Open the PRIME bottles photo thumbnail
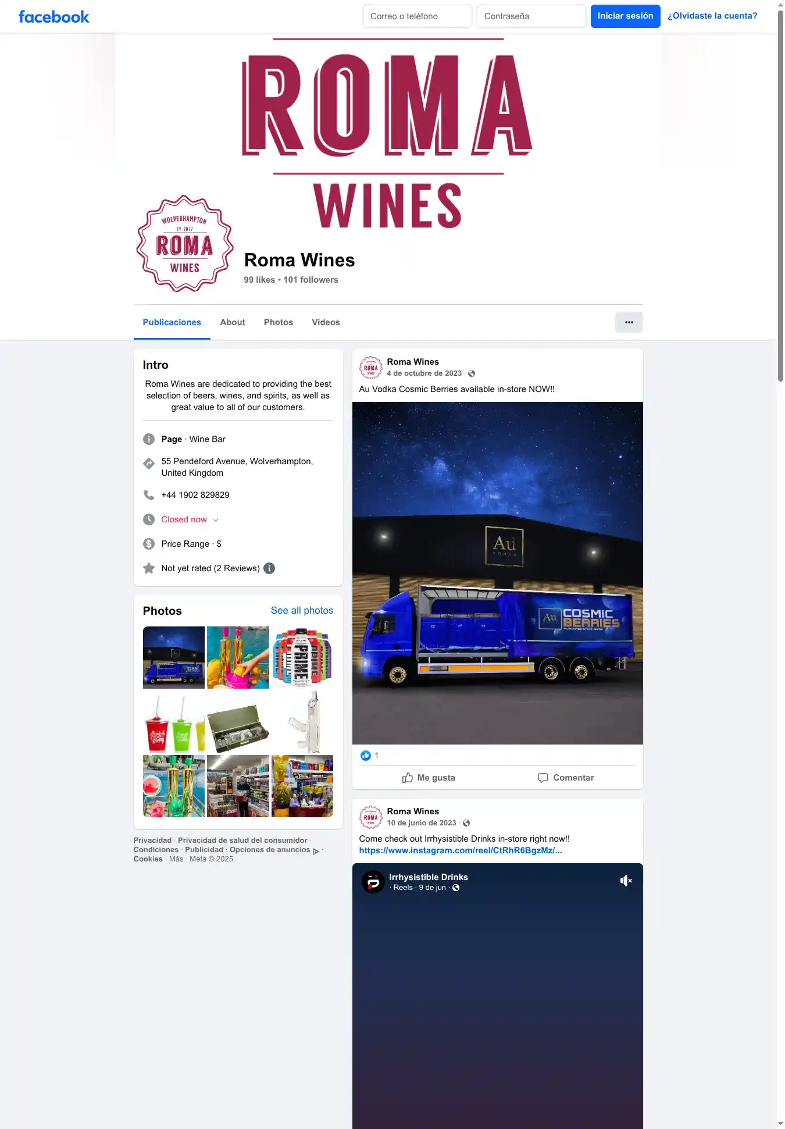Viewport: 785px width, 1129px height. (302, 657)
